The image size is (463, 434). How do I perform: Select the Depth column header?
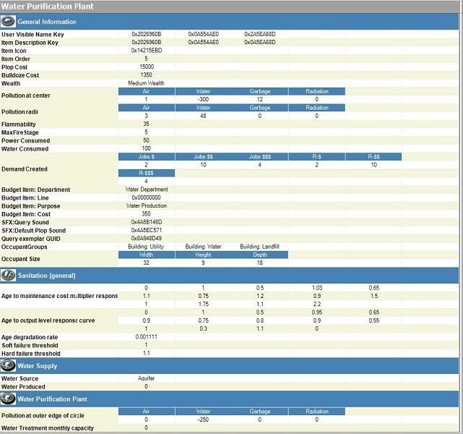coord(259,255)
